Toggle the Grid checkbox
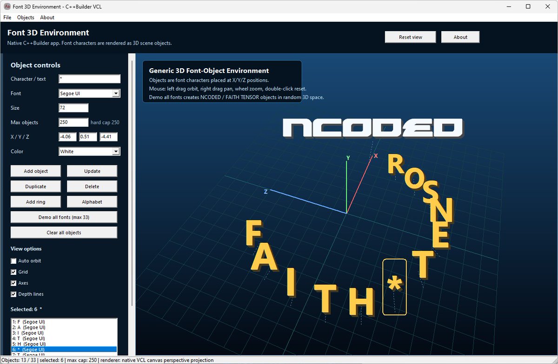Screen dimensions: 558x364 pyautogui.click(x=13, y=272)
